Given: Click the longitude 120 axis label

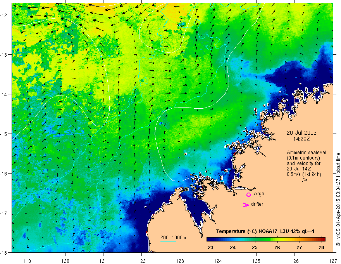Looking at the screenshot, I should point(65,261).
